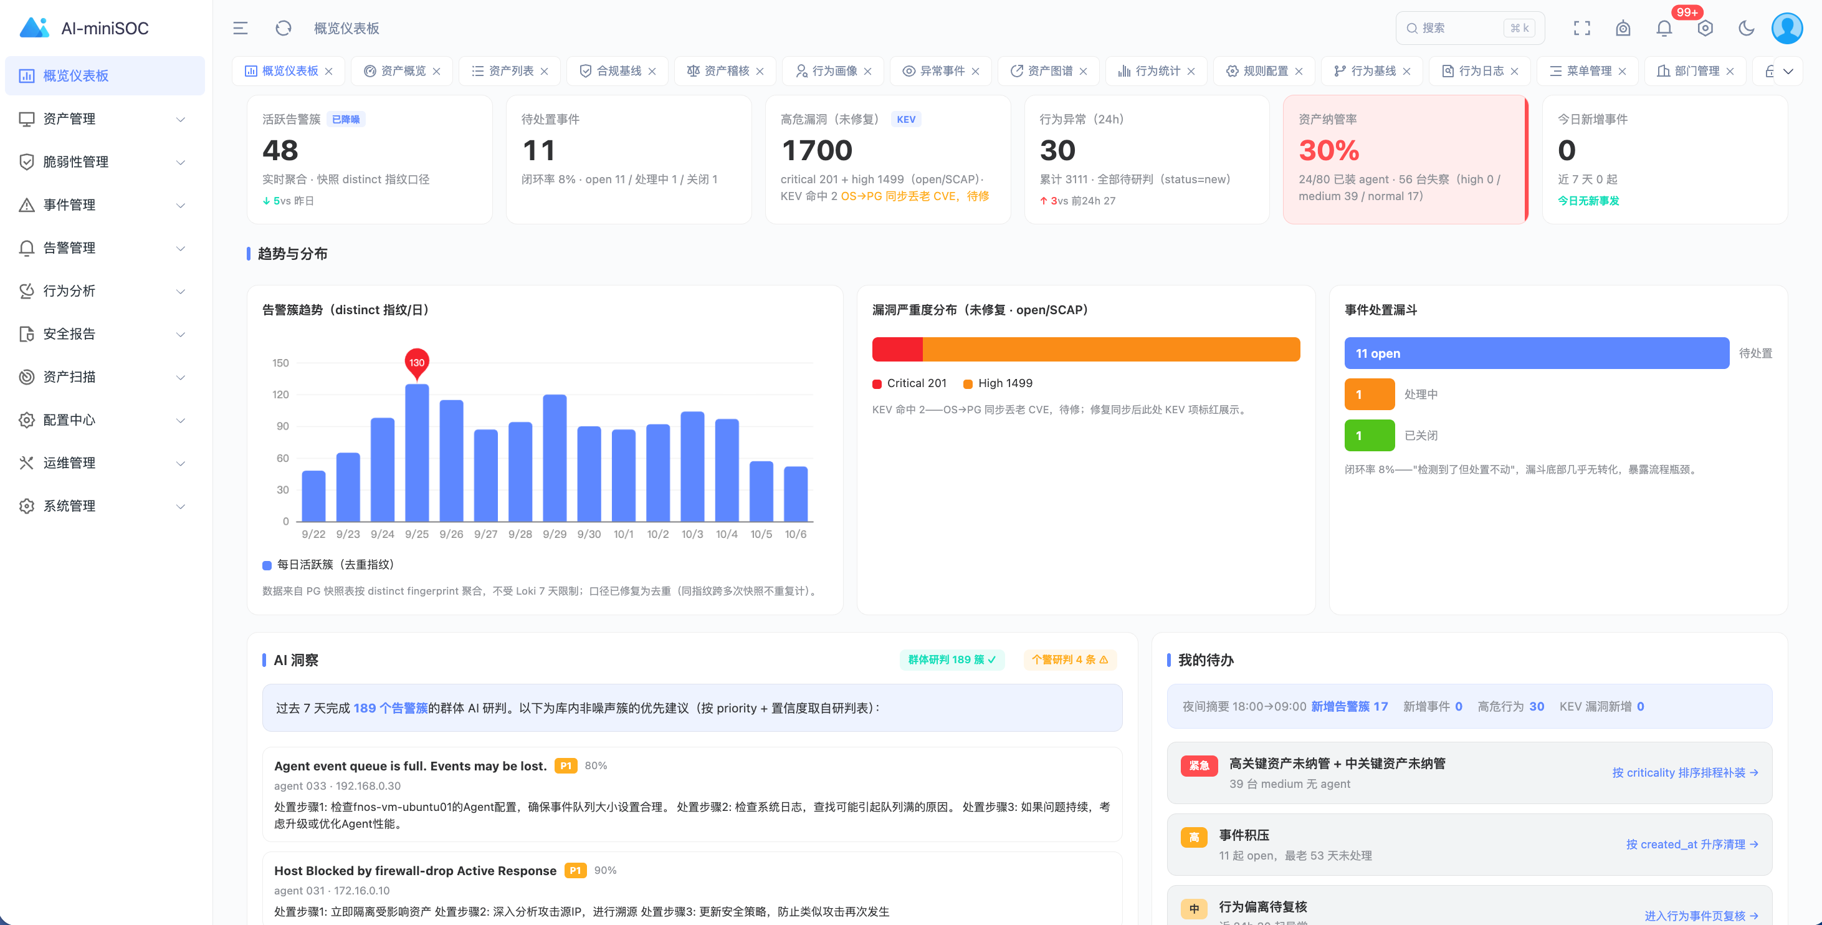Open the 进入行为事件页复核 link
The height and width of the screenshot is (925, 1822).
point(1701,916)
